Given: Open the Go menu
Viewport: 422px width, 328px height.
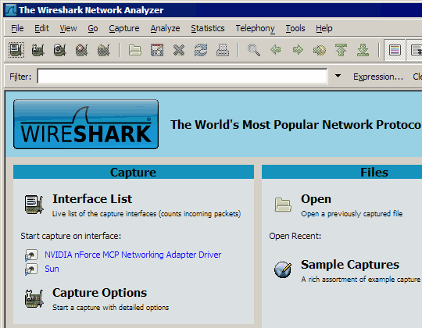Looking at the screenshot, I should (x=93, y=28).
